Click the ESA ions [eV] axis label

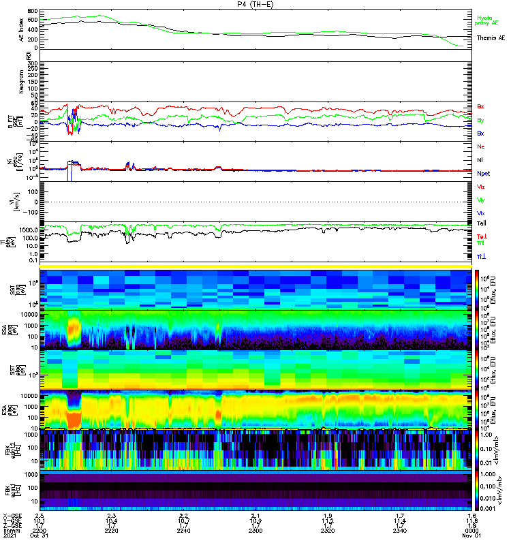tap(9, 330)
